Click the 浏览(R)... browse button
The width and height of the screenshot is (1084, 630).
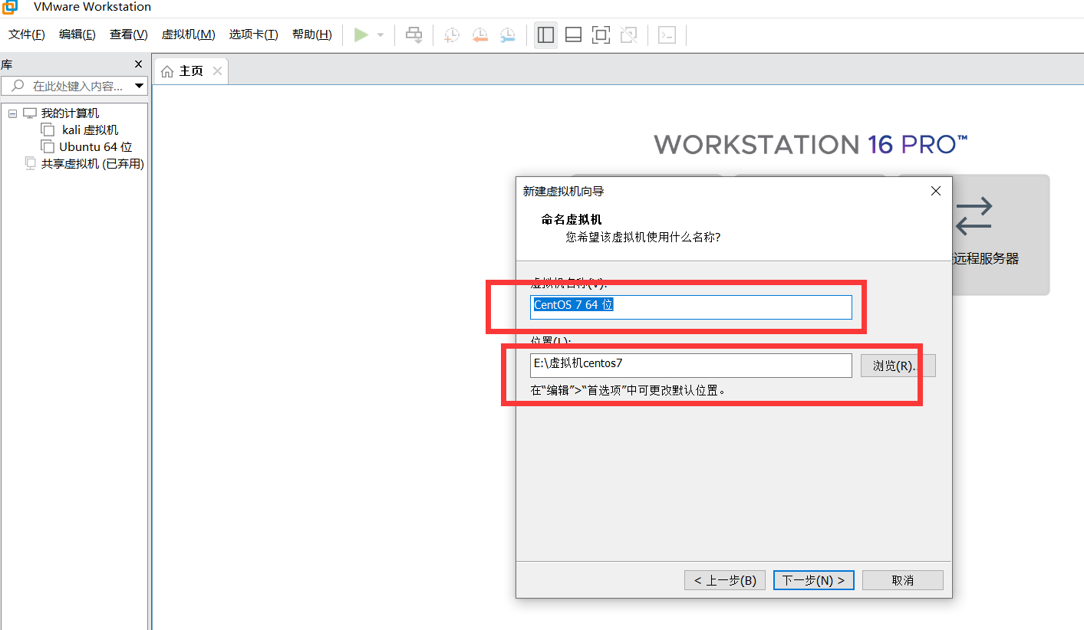coord(898,366)
